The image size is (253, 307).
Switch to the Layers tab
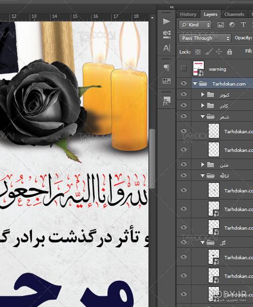(210, 14)
